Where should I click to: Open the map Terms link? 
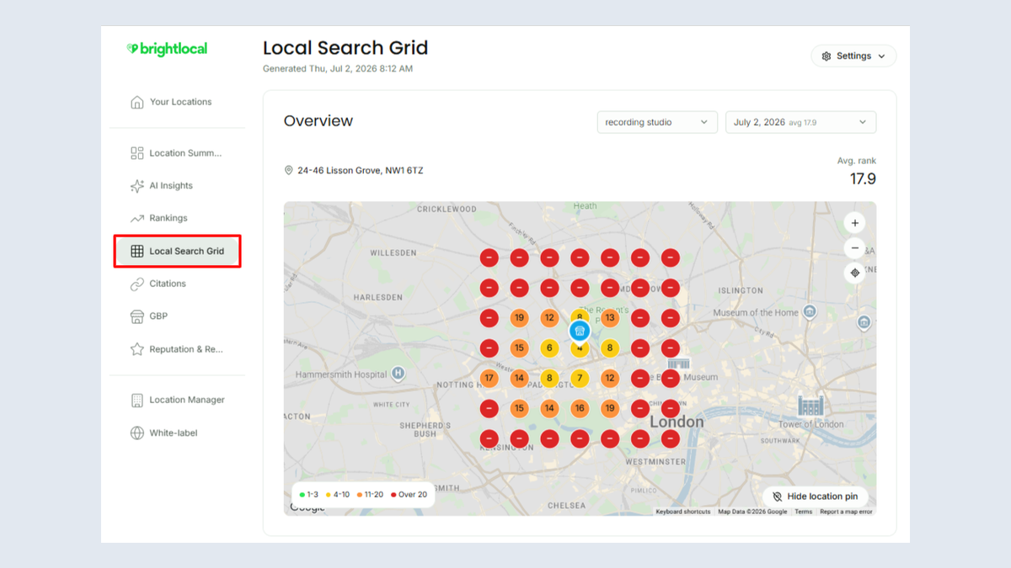[x=803, y=512]
